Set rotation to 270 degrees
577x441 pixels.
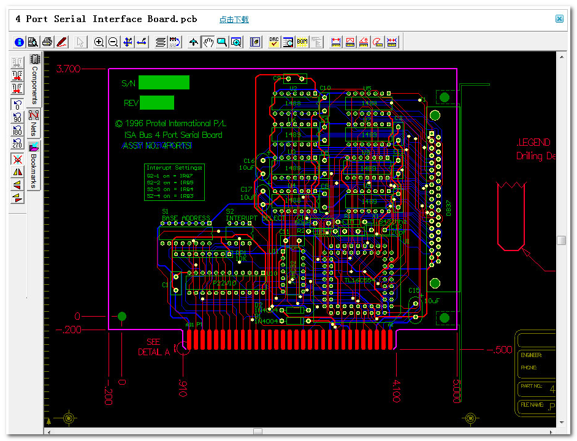tap(17, 144)
